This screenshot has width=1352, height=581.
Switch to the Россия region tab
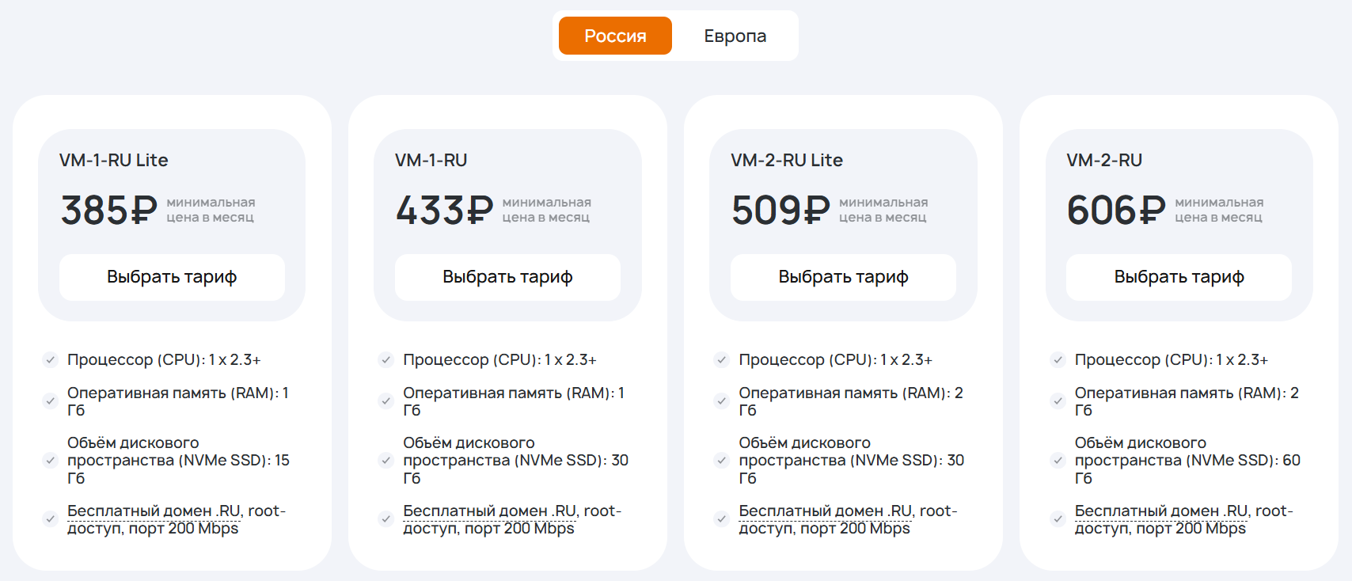615,36
